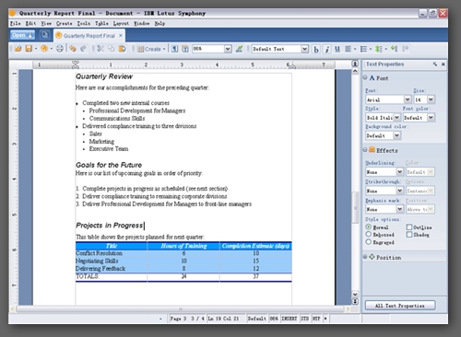Open the Style dropdown showing Bold Italic

[x=396, y=117]
